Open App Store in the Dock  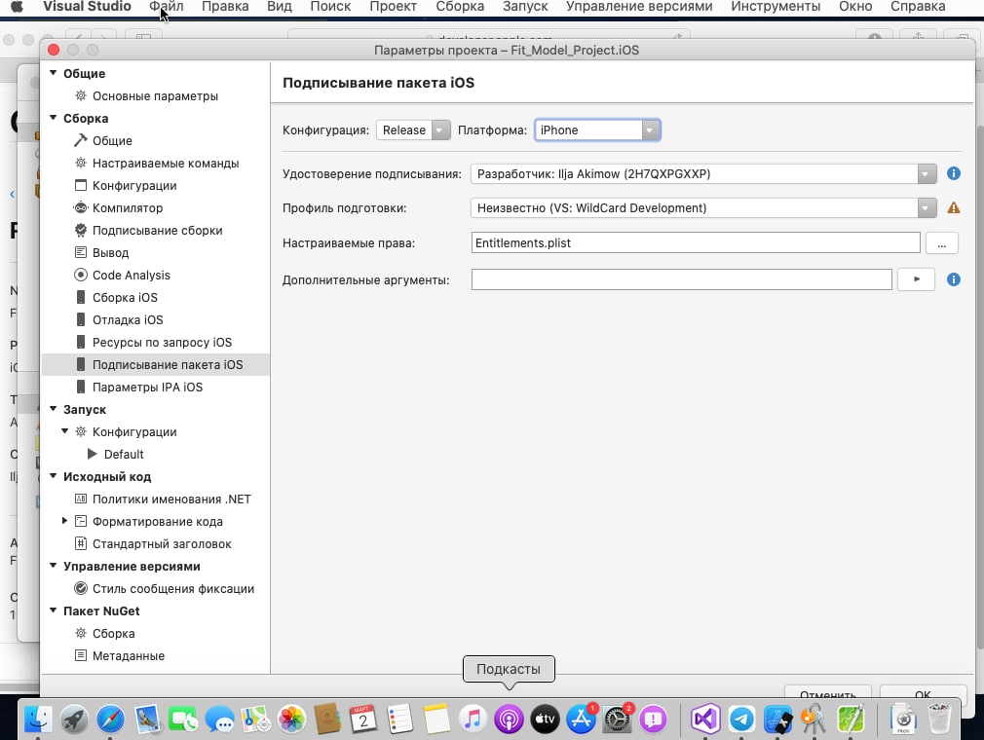tap(581, 719)
